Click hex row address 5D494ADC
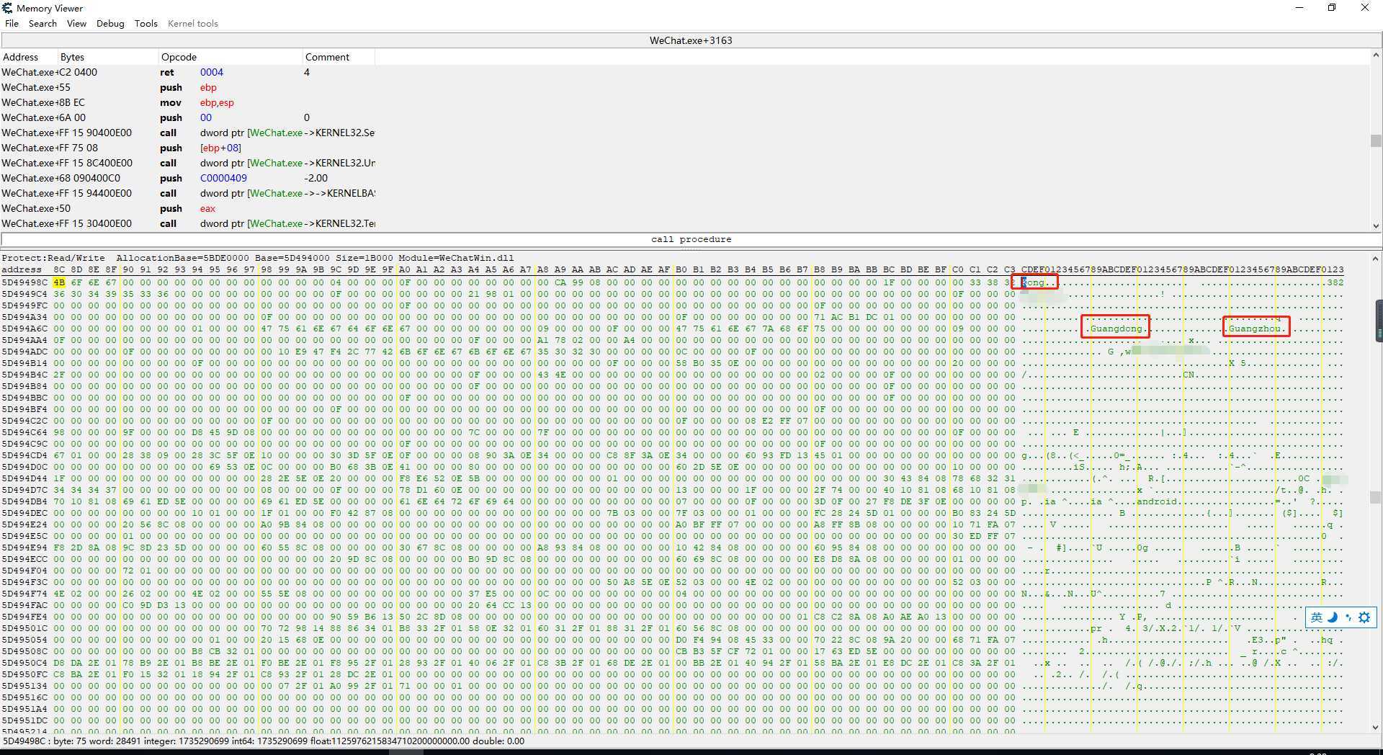 point(24,352)
